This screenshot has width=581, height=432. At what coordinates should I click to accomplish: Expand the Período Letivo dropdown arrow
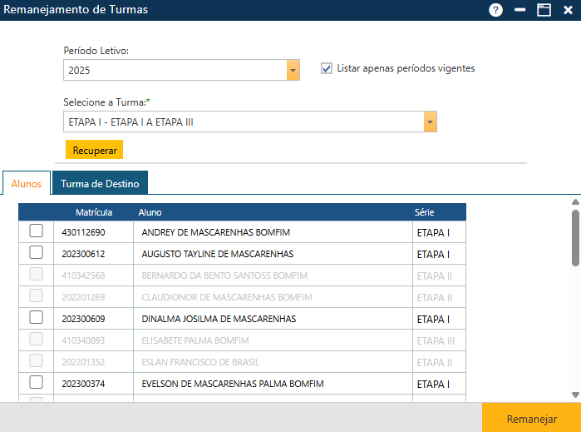point(293,71)
